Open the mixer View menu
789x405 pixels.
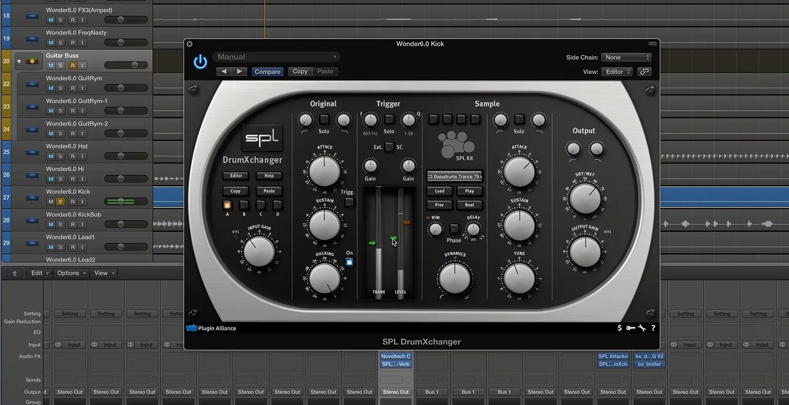[104, 273]
